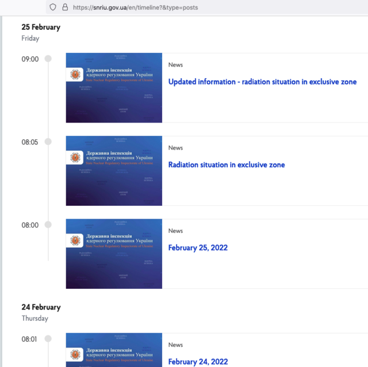Click the shield tracking protection icon
Image resolution: width=368 pixels, height=367 pixels.
[x=53, y=7]
